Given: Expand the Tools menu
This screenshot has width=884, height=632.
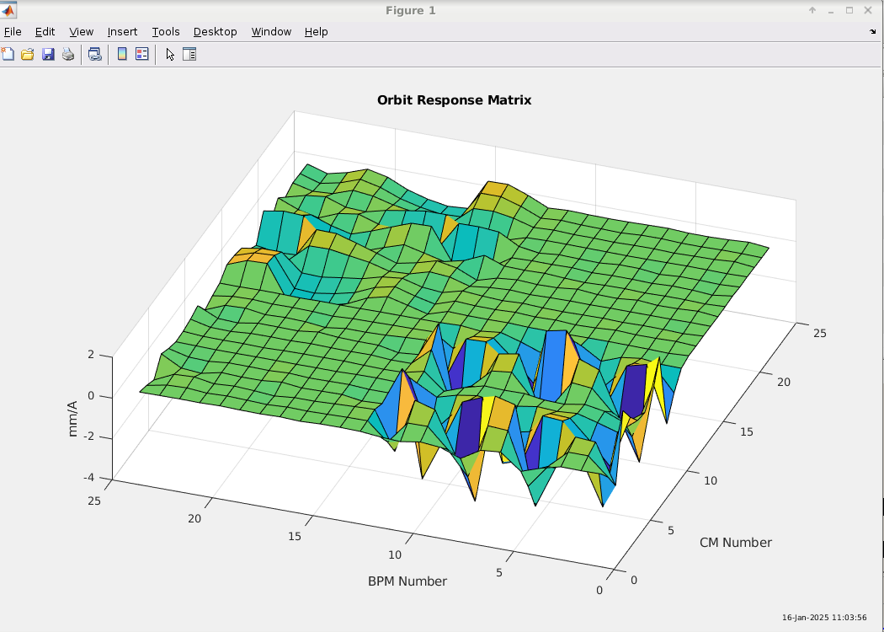Looking at the screenshot, I should [166, 32].
